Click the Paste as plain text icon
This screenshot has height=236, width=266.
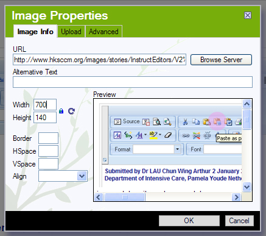pyautogui.click(x=217, y=122)
